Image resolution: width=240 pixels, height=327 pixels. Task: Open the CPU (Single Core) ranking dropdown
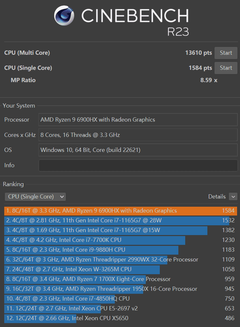tap(35, 197)
